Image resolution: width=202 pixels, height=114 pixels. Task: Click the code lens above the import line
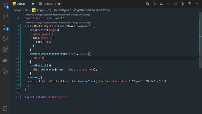point(57,15)
